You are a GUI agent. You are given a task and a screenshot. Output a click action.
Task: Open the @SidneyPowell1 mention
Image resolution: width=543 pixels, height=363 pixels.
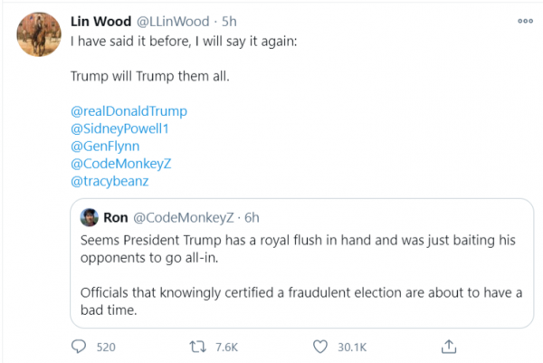pyautogui.click(x=124, y=128)
